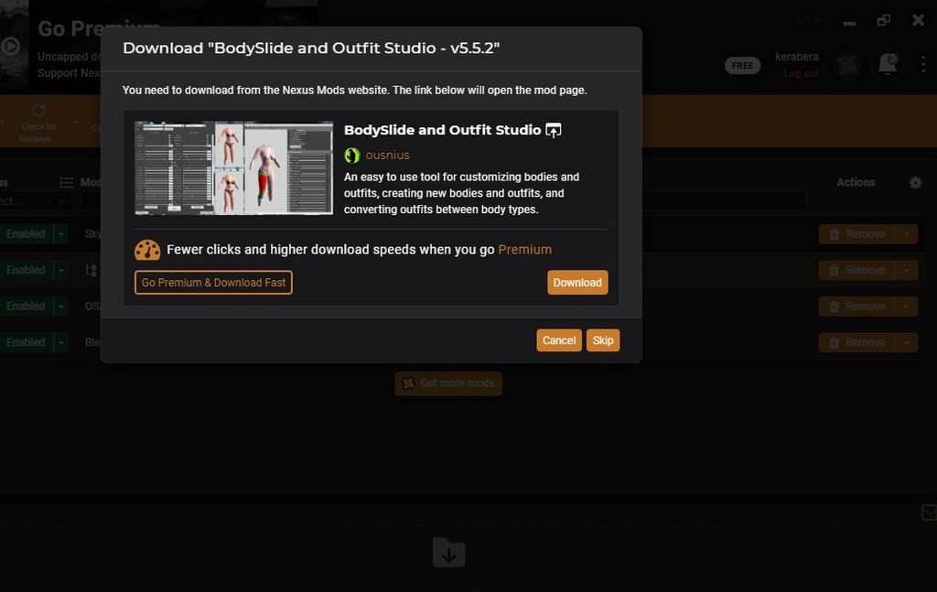Click Go Premium & Download Fast button
Screen dimensions: 937x592
(213, 283)
